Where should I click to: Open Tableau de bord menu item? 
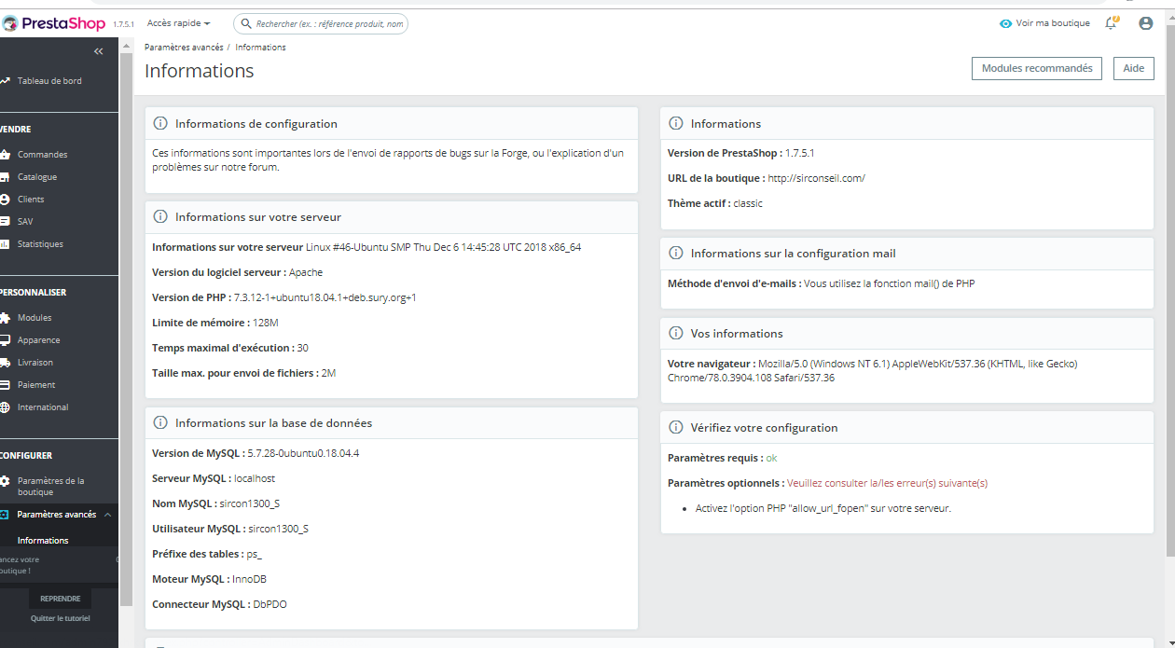(x=48, y=81)
